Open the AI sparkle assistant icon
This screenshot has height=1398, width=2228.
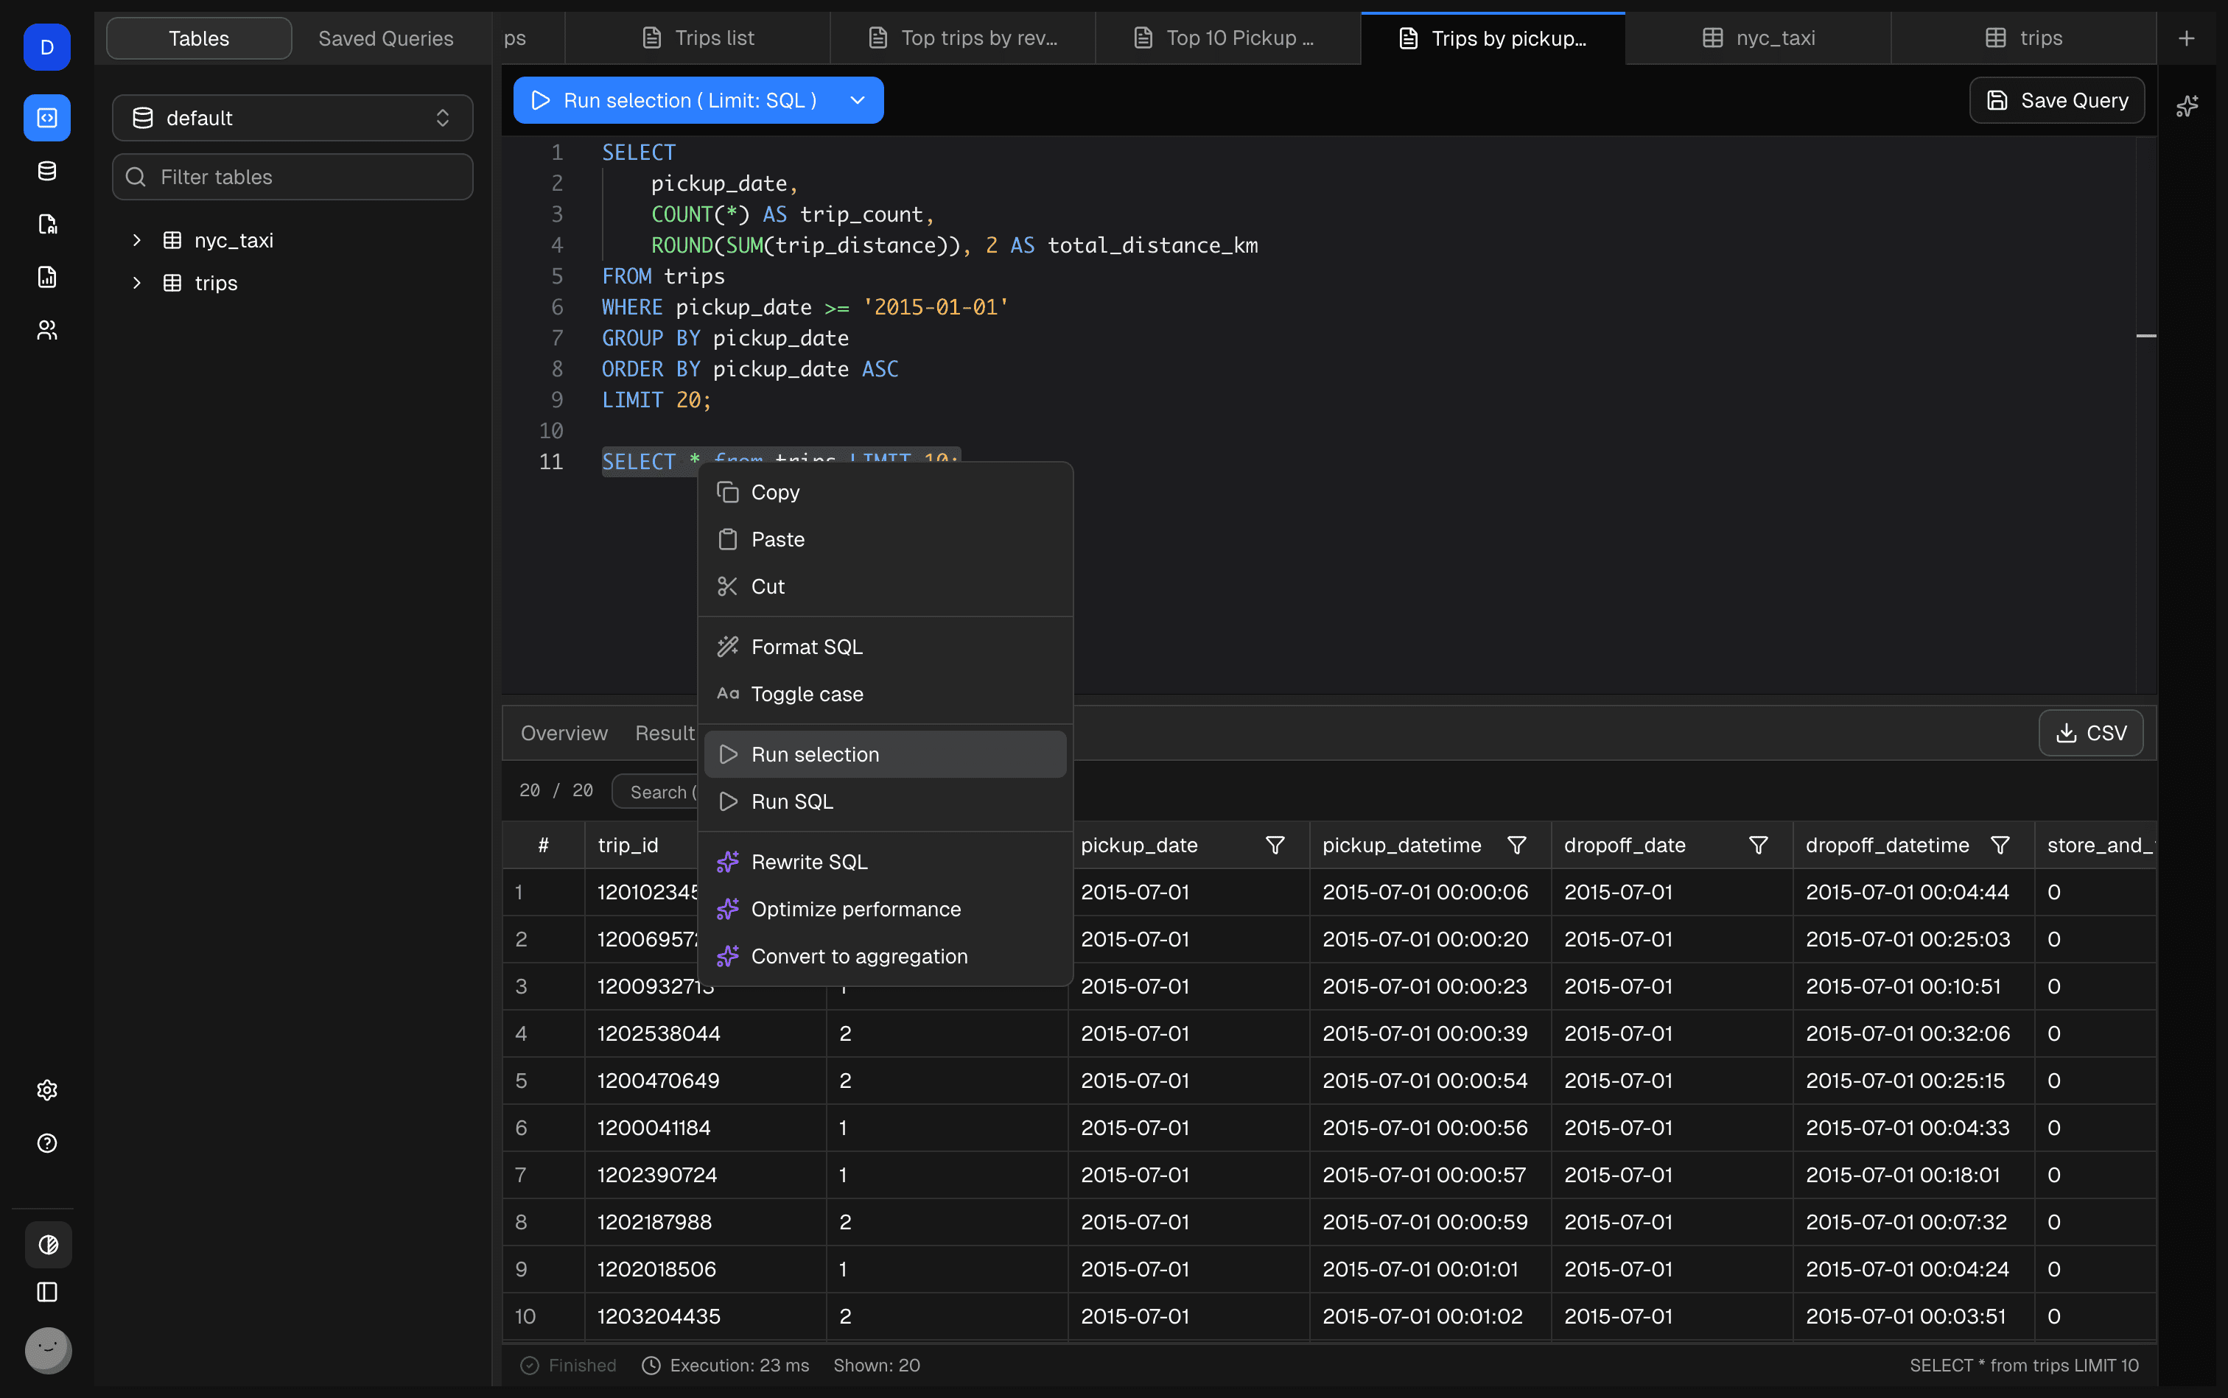click(x=2187, y=106)
